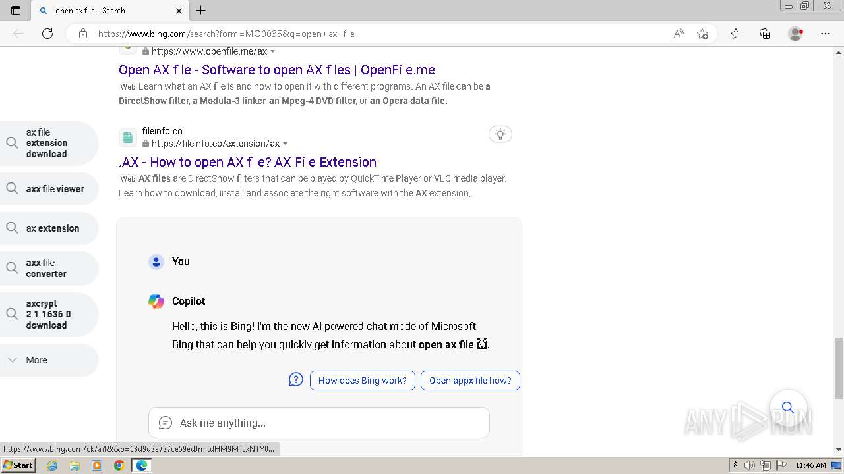Screen dimensions: 844x474
Task: Click the taskbar clock 11:46 AM
Action: point(810,465)
